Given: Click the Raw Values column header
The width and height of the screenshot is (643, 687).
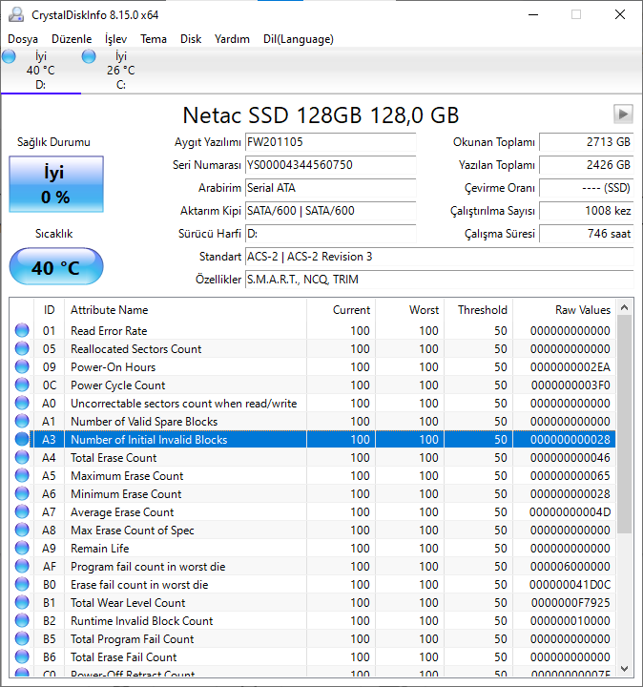Looking at the screenshot, I should coord(564,310).
